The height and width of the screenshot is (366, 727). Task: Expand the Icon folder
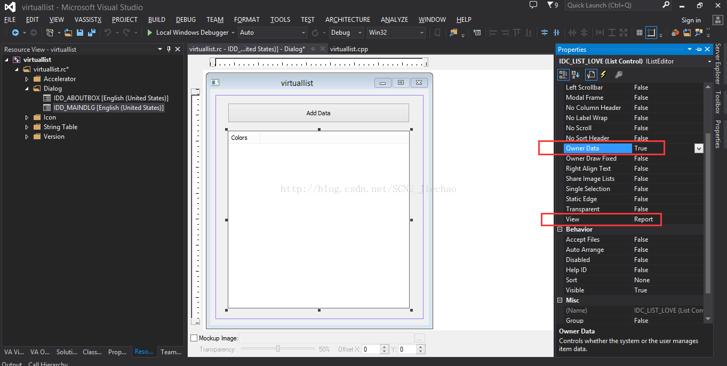27,117
